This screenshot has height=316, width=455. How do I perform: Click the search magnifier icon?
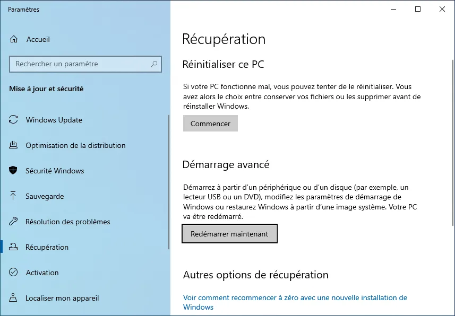pyautogui.click(x=154, y=64)
